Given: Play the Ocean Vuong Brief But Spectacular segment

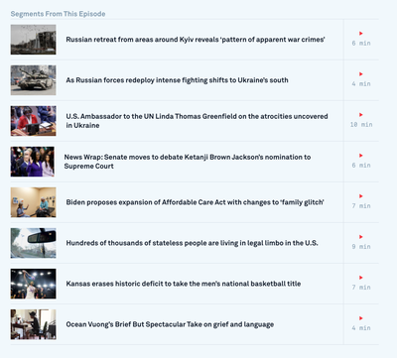Looking at the screenshot, I should 361,318.
